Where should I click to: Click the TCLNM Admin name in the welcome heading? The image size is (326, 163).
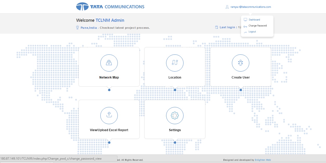pos(110,20)
